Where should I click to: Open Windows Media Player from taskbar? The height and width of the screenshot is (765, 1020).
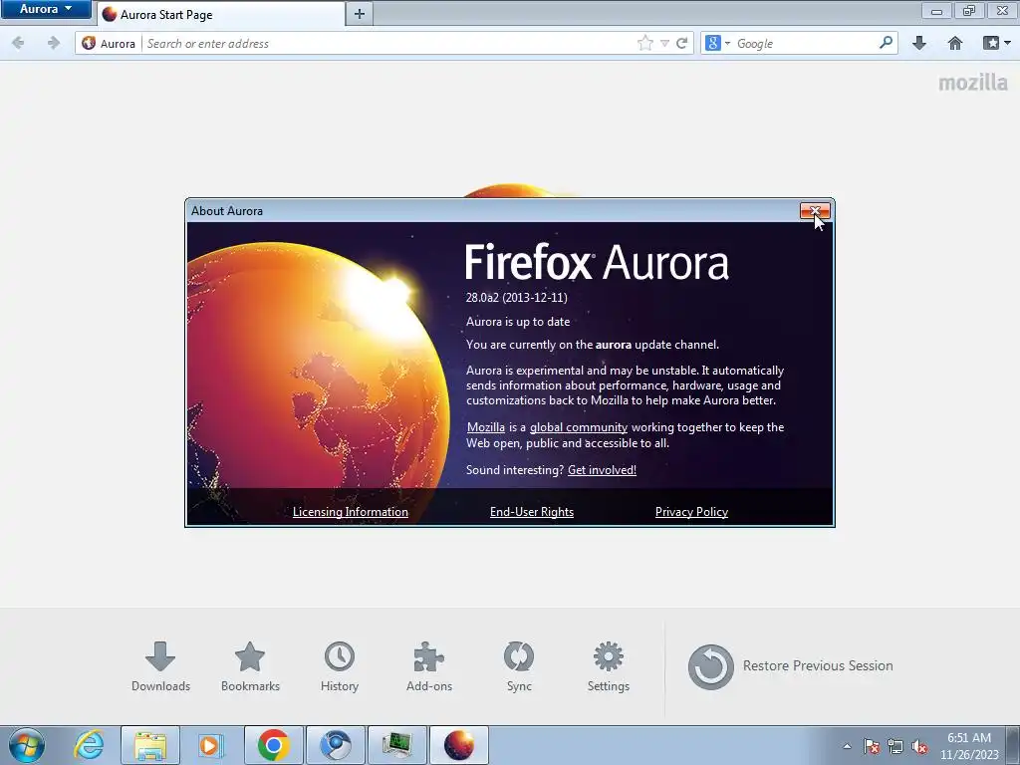pyautogui.click(x=209, y=745)
